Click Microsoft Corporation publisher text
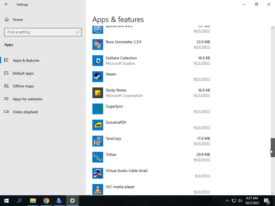This screenshot has height=206, width=275. (124, 96)
